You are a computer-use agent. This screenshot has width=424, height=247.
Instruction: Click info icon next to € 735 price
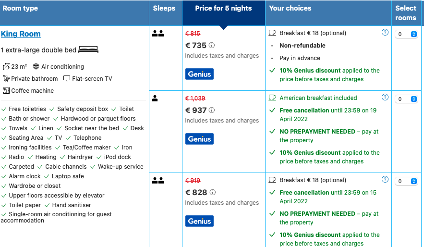[x=212, y=45]
